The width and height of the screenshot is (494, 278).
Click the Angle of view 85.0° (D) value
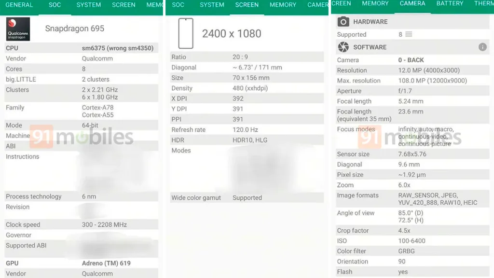(411, 213)
